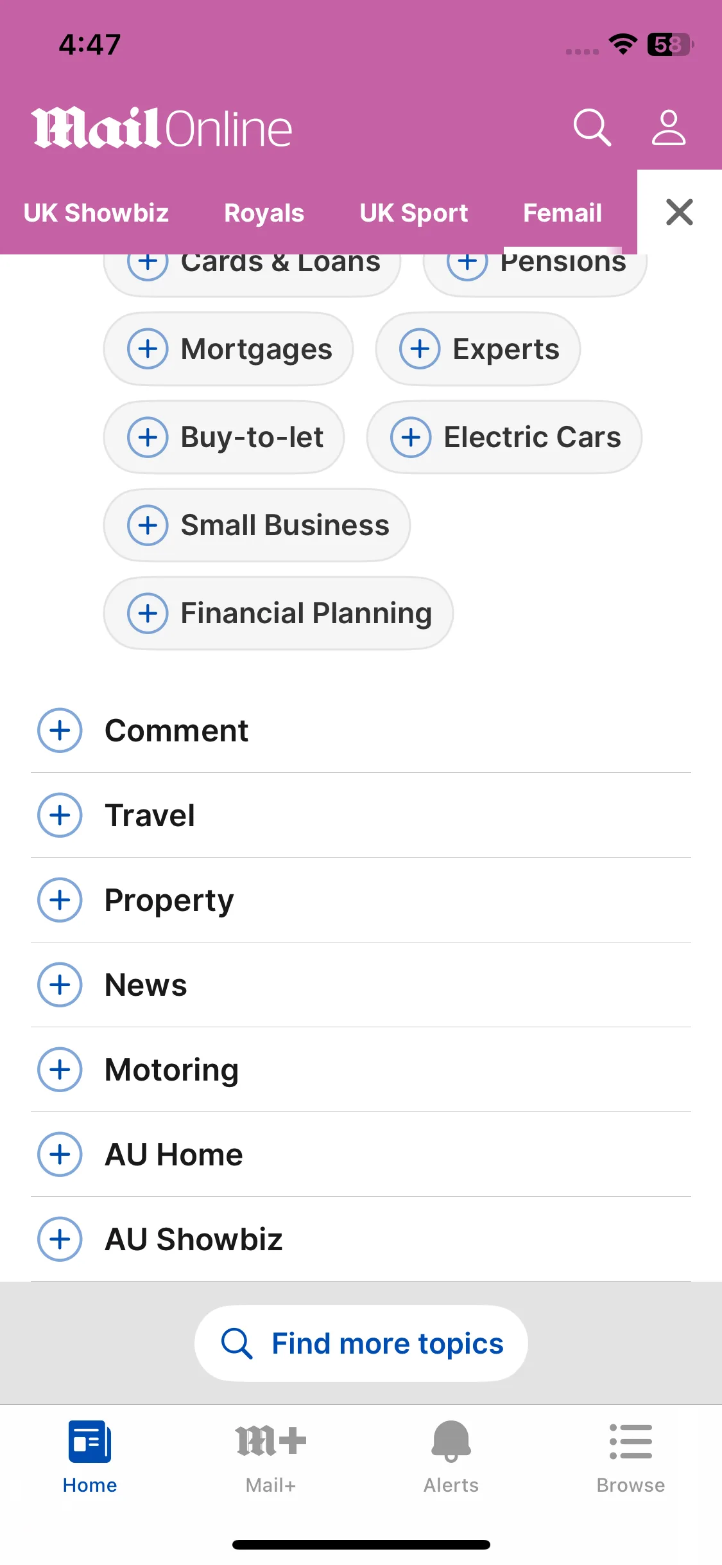Open the user profile icon
Image resolution: width=722 pixels, height=1565 pixels.
tap(668, 127)
